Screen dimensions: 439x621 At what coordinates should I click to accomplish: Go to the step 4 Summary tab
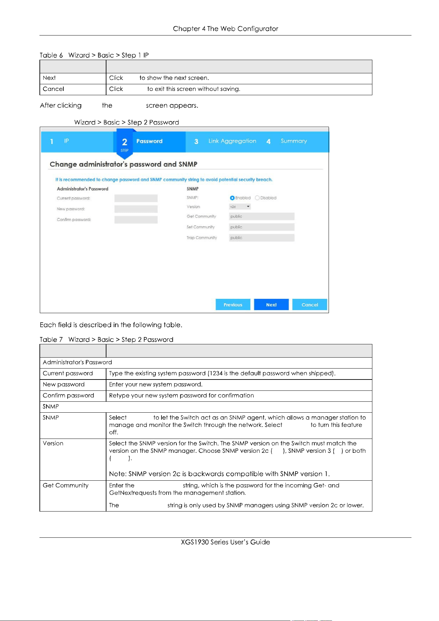[293, 141]
